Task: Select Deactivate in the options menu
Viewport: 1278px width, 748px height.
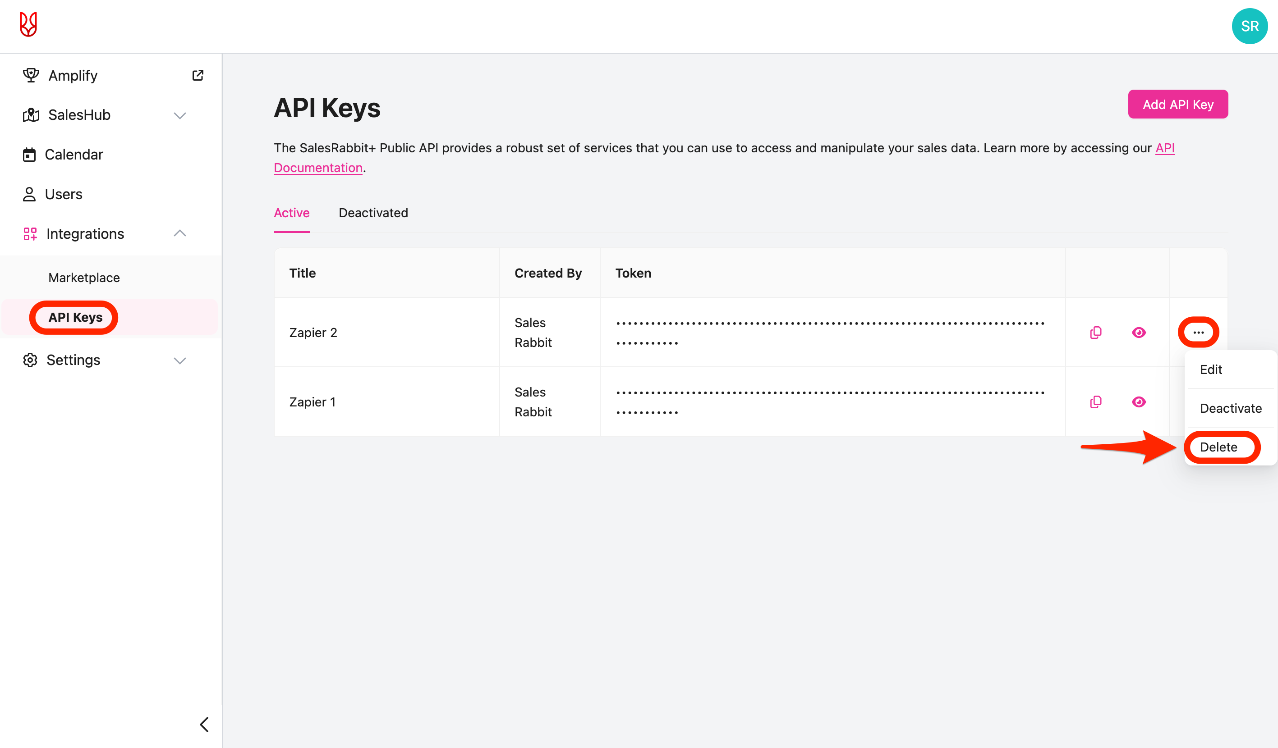Action: coord(1230,408)
